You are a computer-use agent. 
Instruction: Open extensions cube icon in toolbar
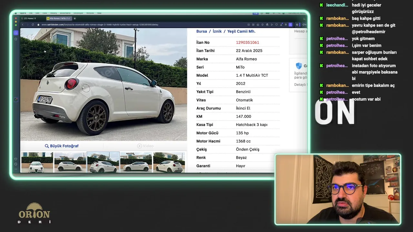(297, 24)
